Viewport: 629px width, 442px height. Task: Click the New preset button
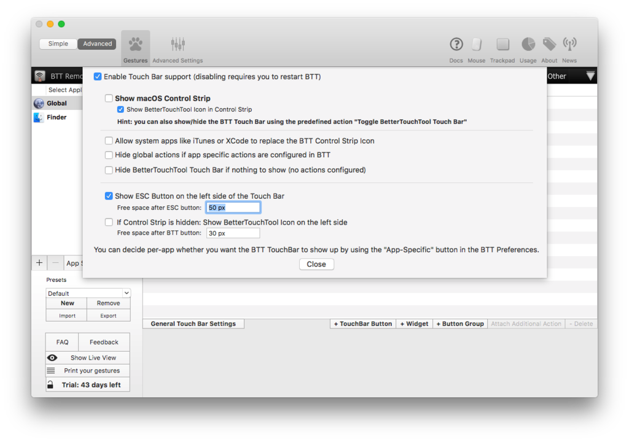point(67,303)
